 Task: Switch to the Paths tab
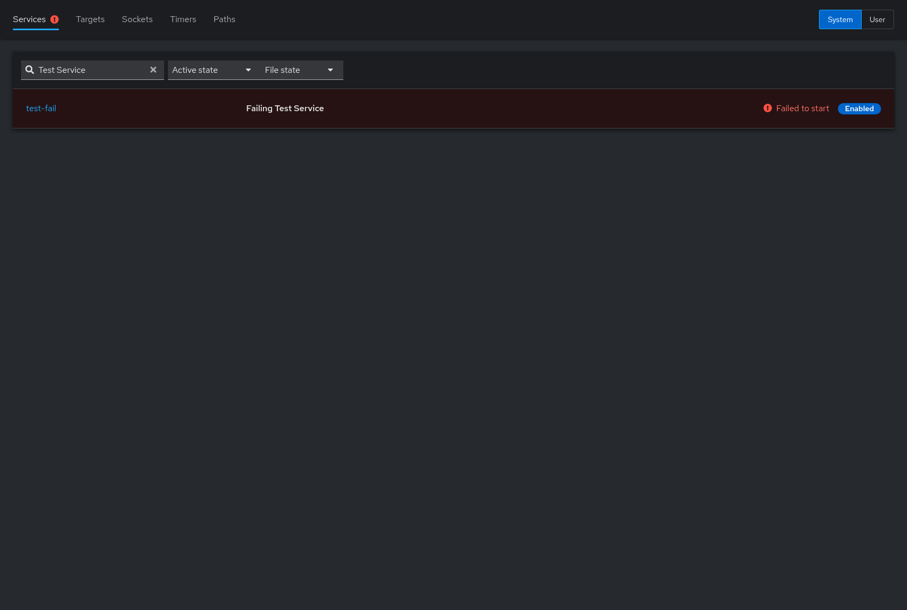(x=224, y=19)
